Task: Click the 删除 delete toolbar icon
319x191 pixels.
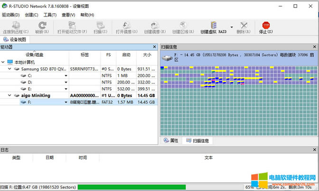Action: [244, 25]
